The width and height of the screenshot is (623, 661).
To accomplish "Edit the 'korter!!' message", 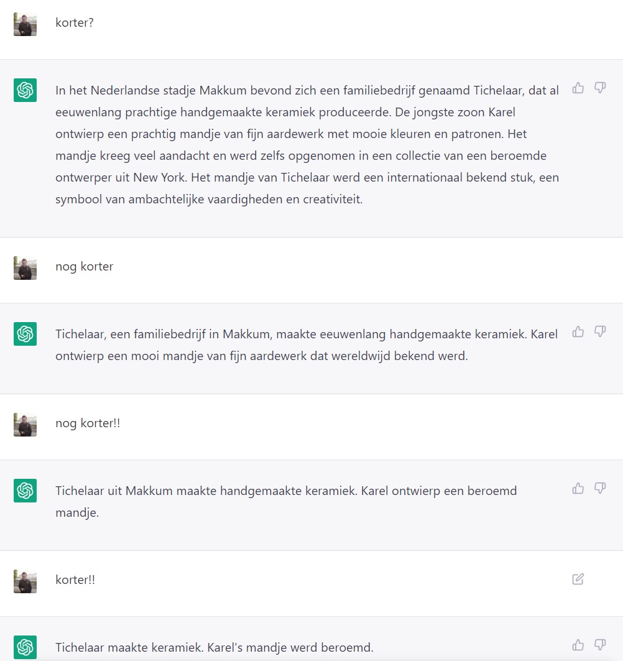I will (578, 579).
